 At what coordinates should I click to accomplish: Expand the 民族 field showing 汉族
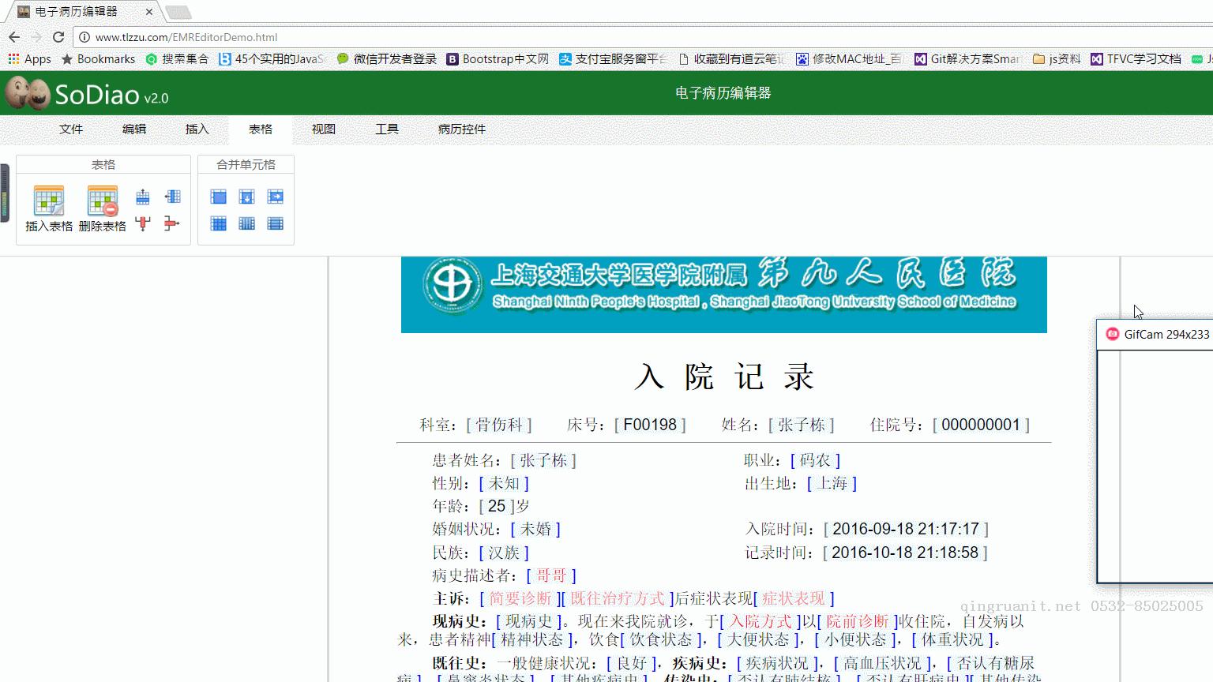tap(504, 553)
